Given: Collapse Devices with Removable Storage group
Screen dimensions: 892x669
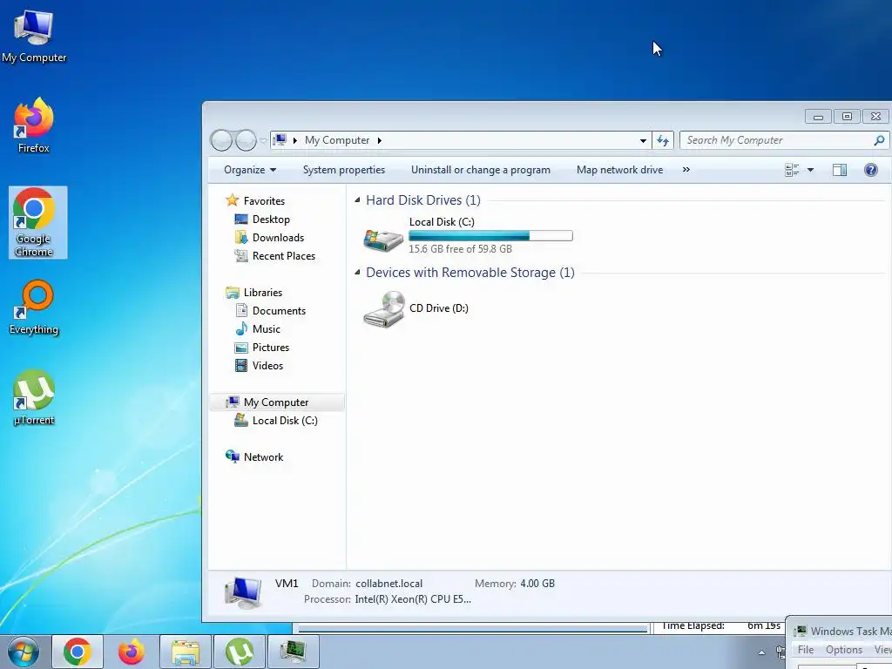Looking at the screenshot, I should [357, 273].
